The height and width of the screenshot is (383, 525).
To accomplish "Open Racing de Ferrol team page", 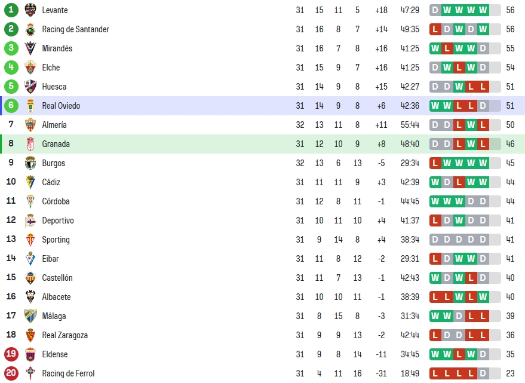I will (x=68, y=373).
